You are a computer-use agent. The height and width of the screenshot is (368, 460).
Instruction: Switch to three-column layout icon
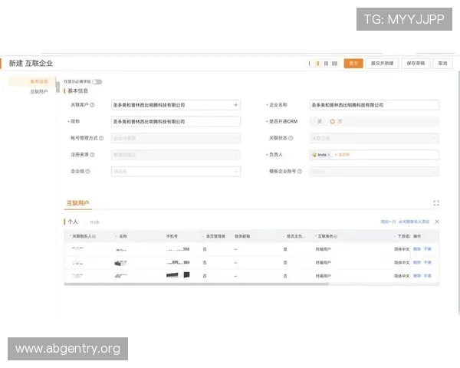point(326,64)
